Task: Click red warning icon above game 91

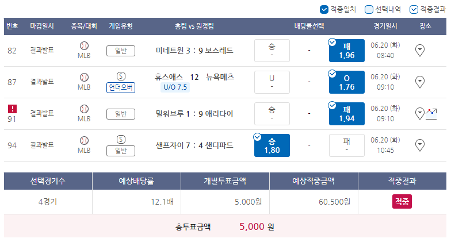Action: 12,109
